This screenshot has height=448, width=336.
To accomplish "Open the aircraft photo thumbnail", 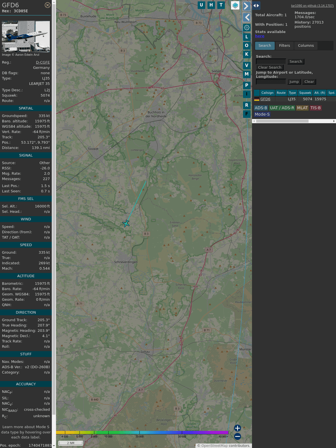I will pos(26,36).
